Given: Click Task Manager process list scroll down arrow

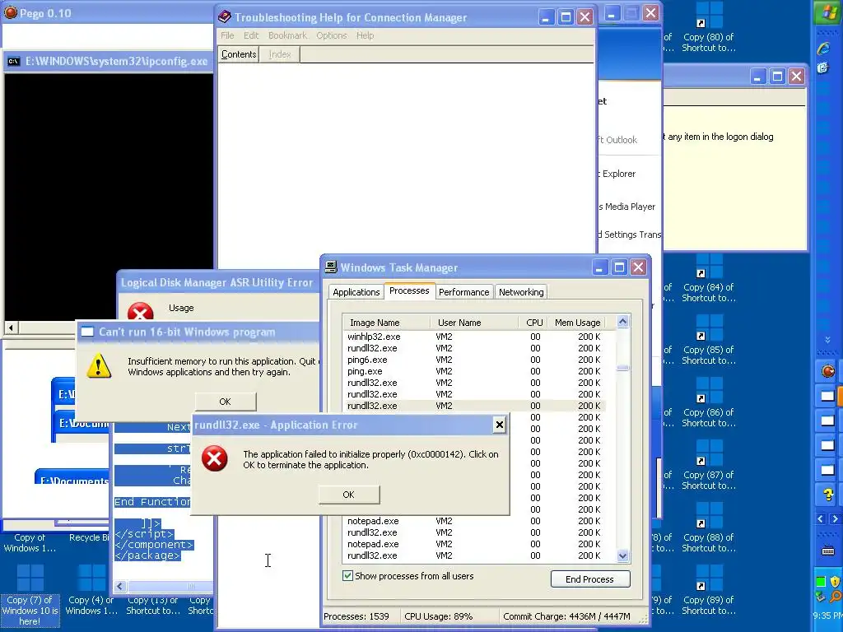Looking at the screenshot, I should click(x=622, y=556).
